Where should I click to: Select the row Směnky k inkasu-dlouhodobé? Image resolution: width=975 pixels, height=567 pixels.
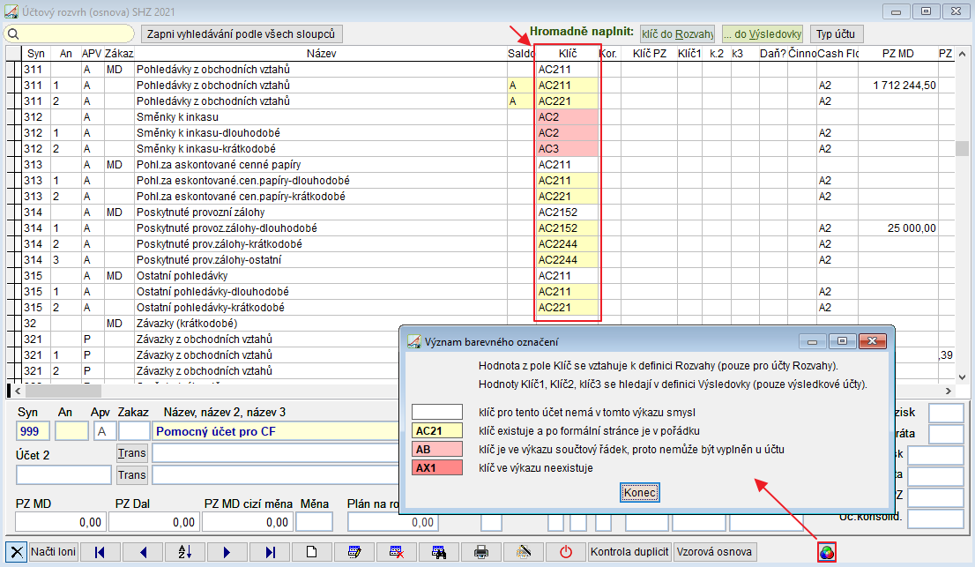pos(480,133)
